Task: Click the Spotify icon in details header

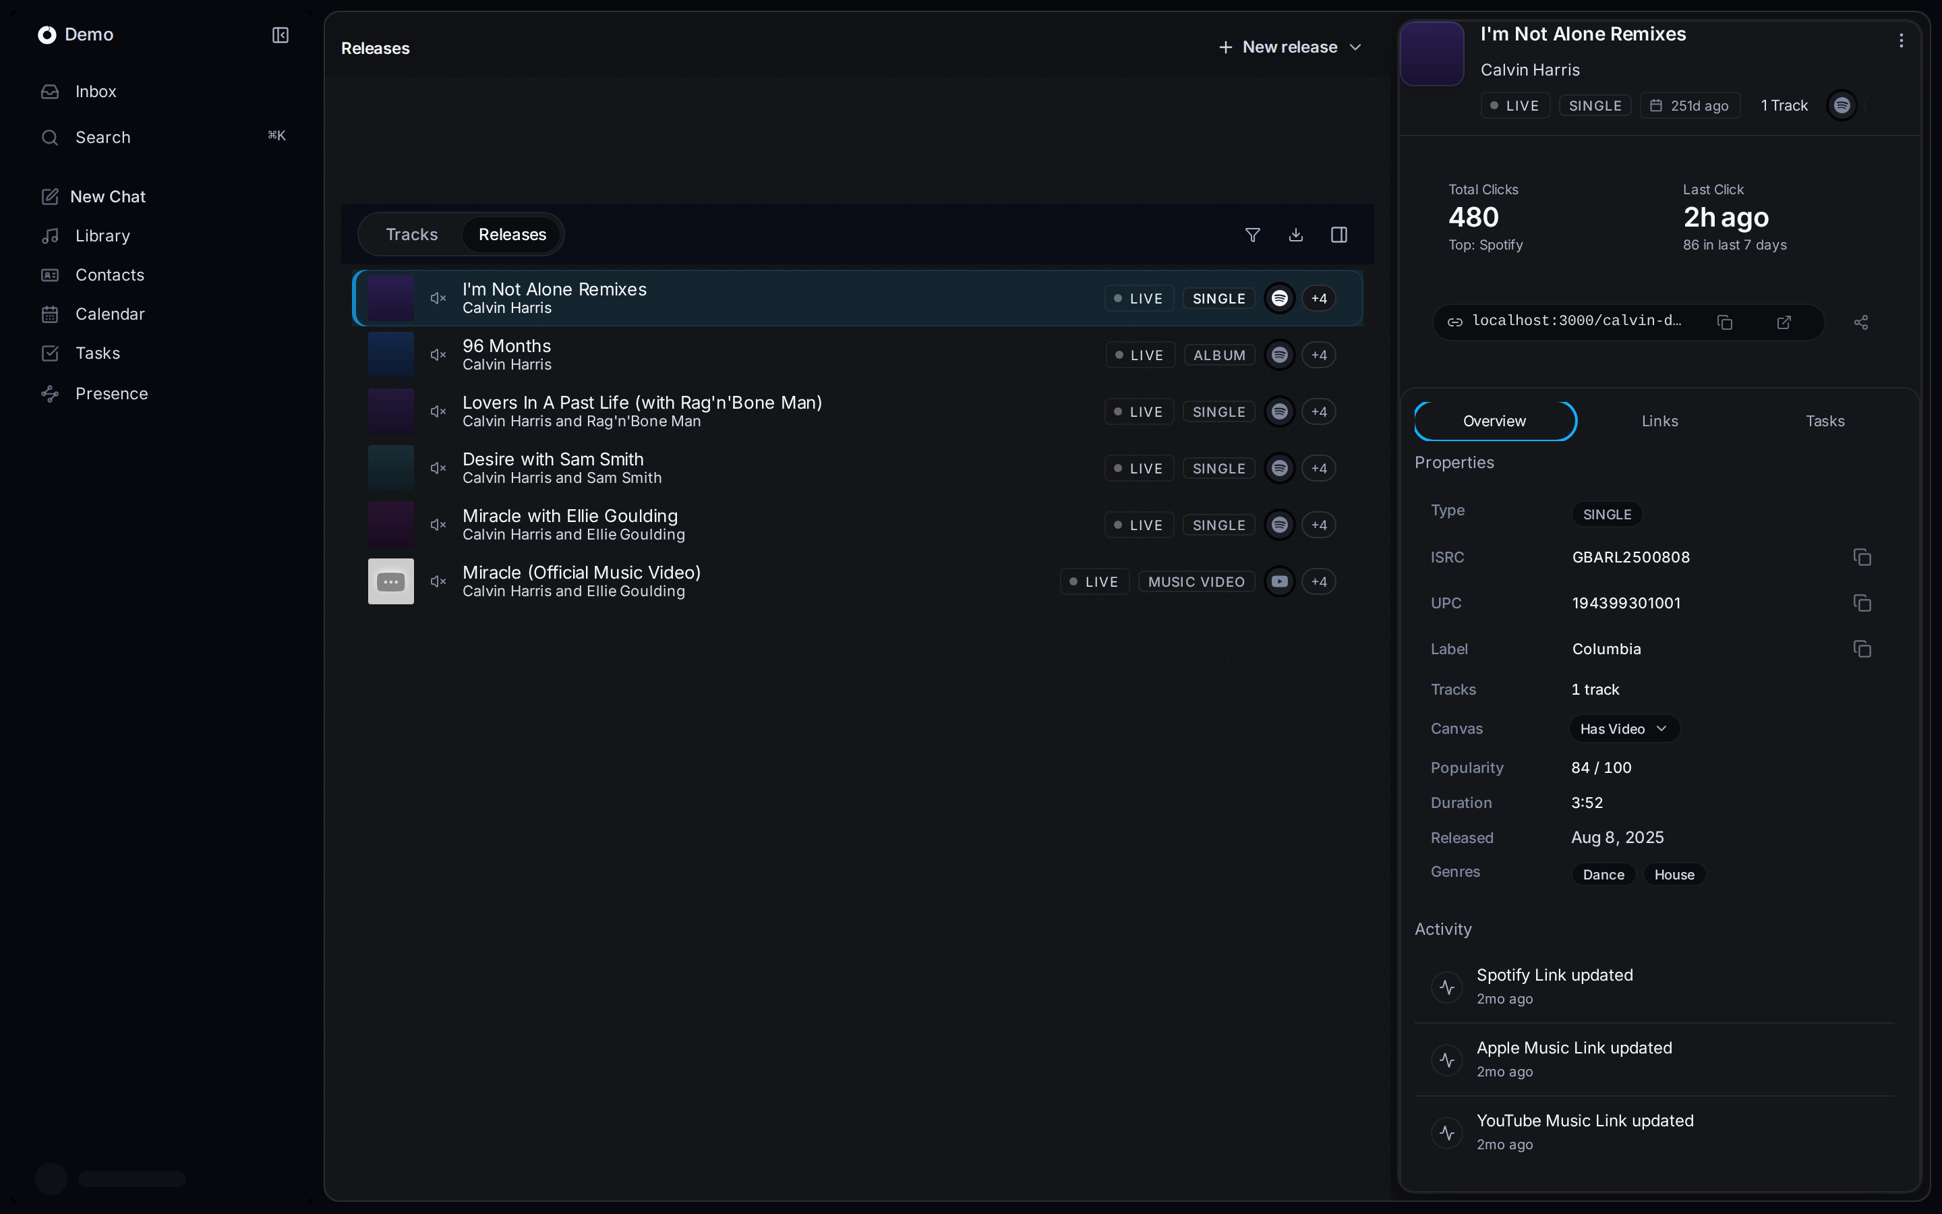Action: click(x=1842, y=105)
